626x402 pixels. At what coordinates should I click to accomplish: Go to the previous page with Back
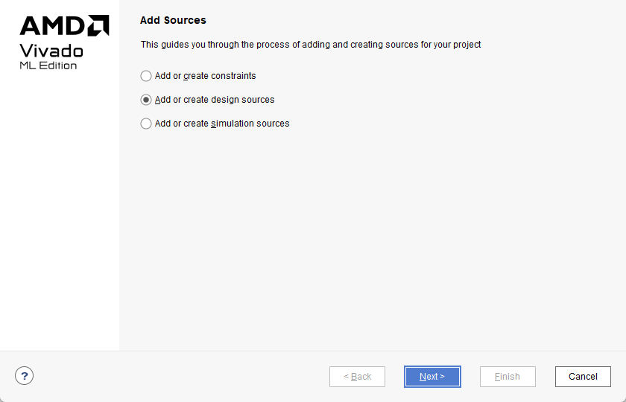click(x=357, y=377)
